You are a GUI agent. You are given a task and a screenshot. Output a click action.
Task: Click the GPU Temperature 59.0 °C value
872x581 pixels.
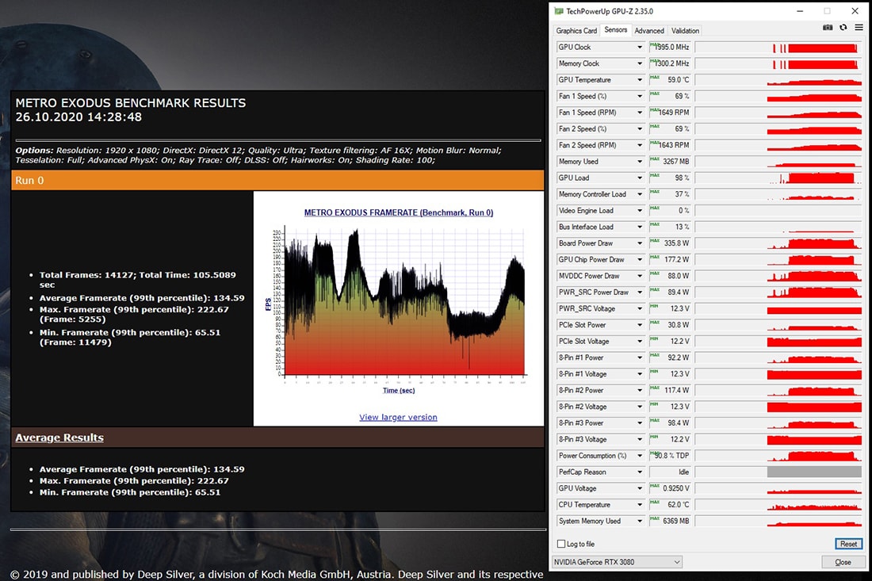click(670, 80)
